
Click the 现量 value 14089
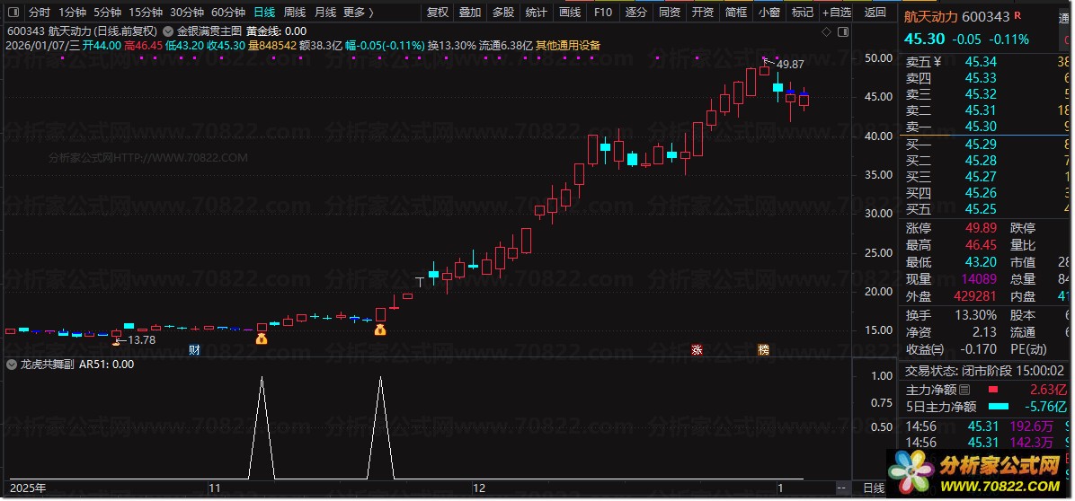point(979,279)
